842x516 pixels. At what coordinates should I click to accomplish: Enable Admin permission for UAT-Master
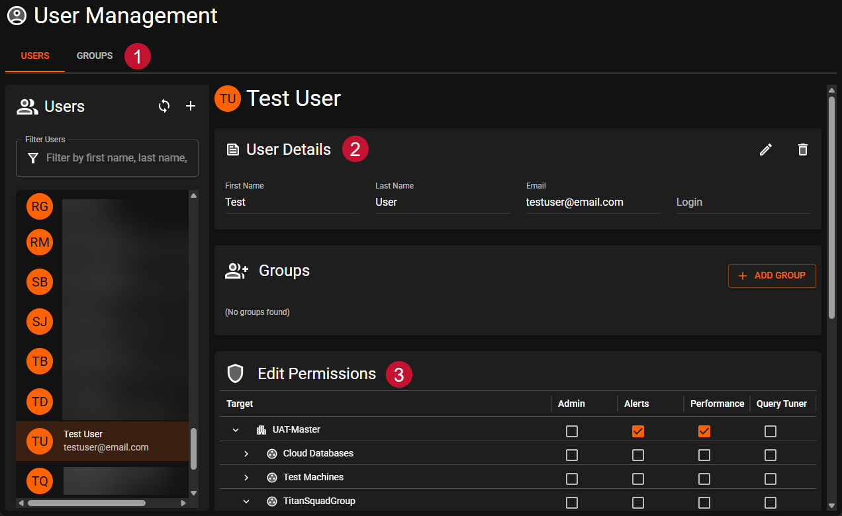click(x=572, y=431)
